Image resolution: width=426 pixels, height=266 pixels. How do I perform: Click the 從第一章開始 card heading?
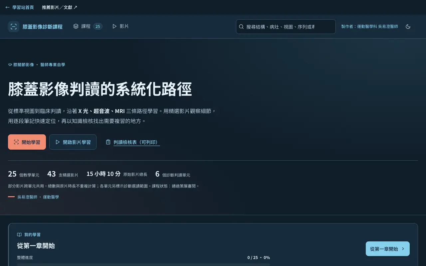click(x=36, y=246)
